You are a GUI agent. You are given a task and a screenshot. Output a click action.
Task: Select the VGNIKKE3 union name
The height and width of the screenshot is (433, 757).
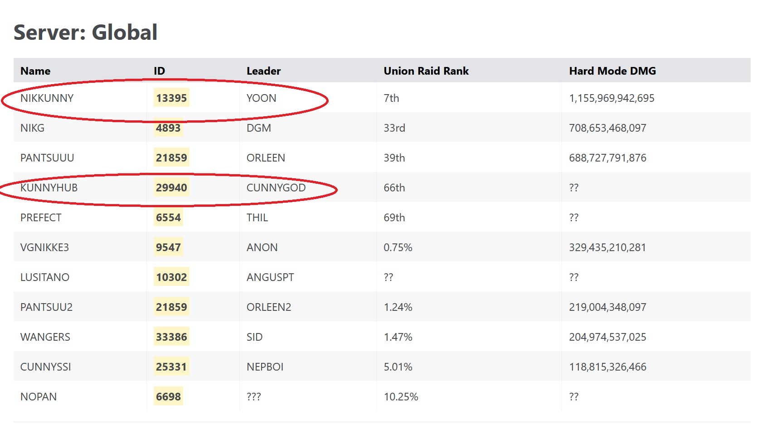pos(44,247)
